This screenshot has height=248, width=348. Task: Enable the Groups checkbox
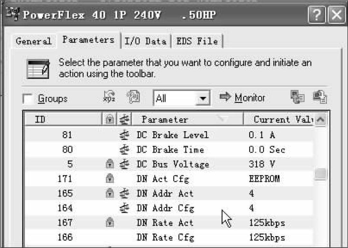pyautogui.click(x=28, y=99)
